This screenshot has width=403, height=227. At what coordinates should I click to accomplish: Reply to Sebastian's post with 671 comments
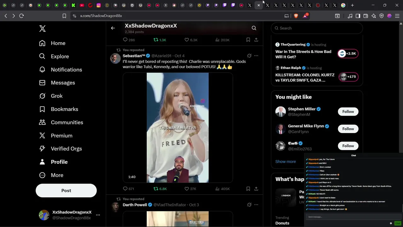(128, 189)
